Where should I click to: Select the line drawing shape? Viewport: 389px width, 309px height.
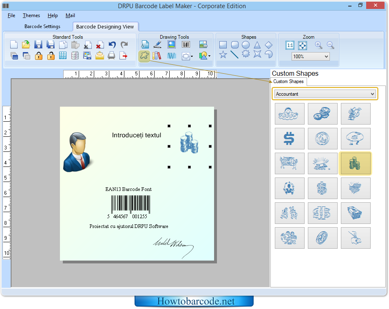[234, 54]
